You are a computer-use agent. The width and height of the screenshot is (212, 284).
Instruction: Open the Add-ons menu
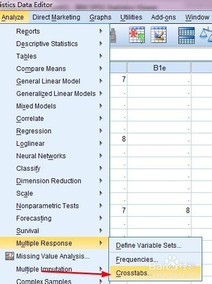(x=163, y=17)
